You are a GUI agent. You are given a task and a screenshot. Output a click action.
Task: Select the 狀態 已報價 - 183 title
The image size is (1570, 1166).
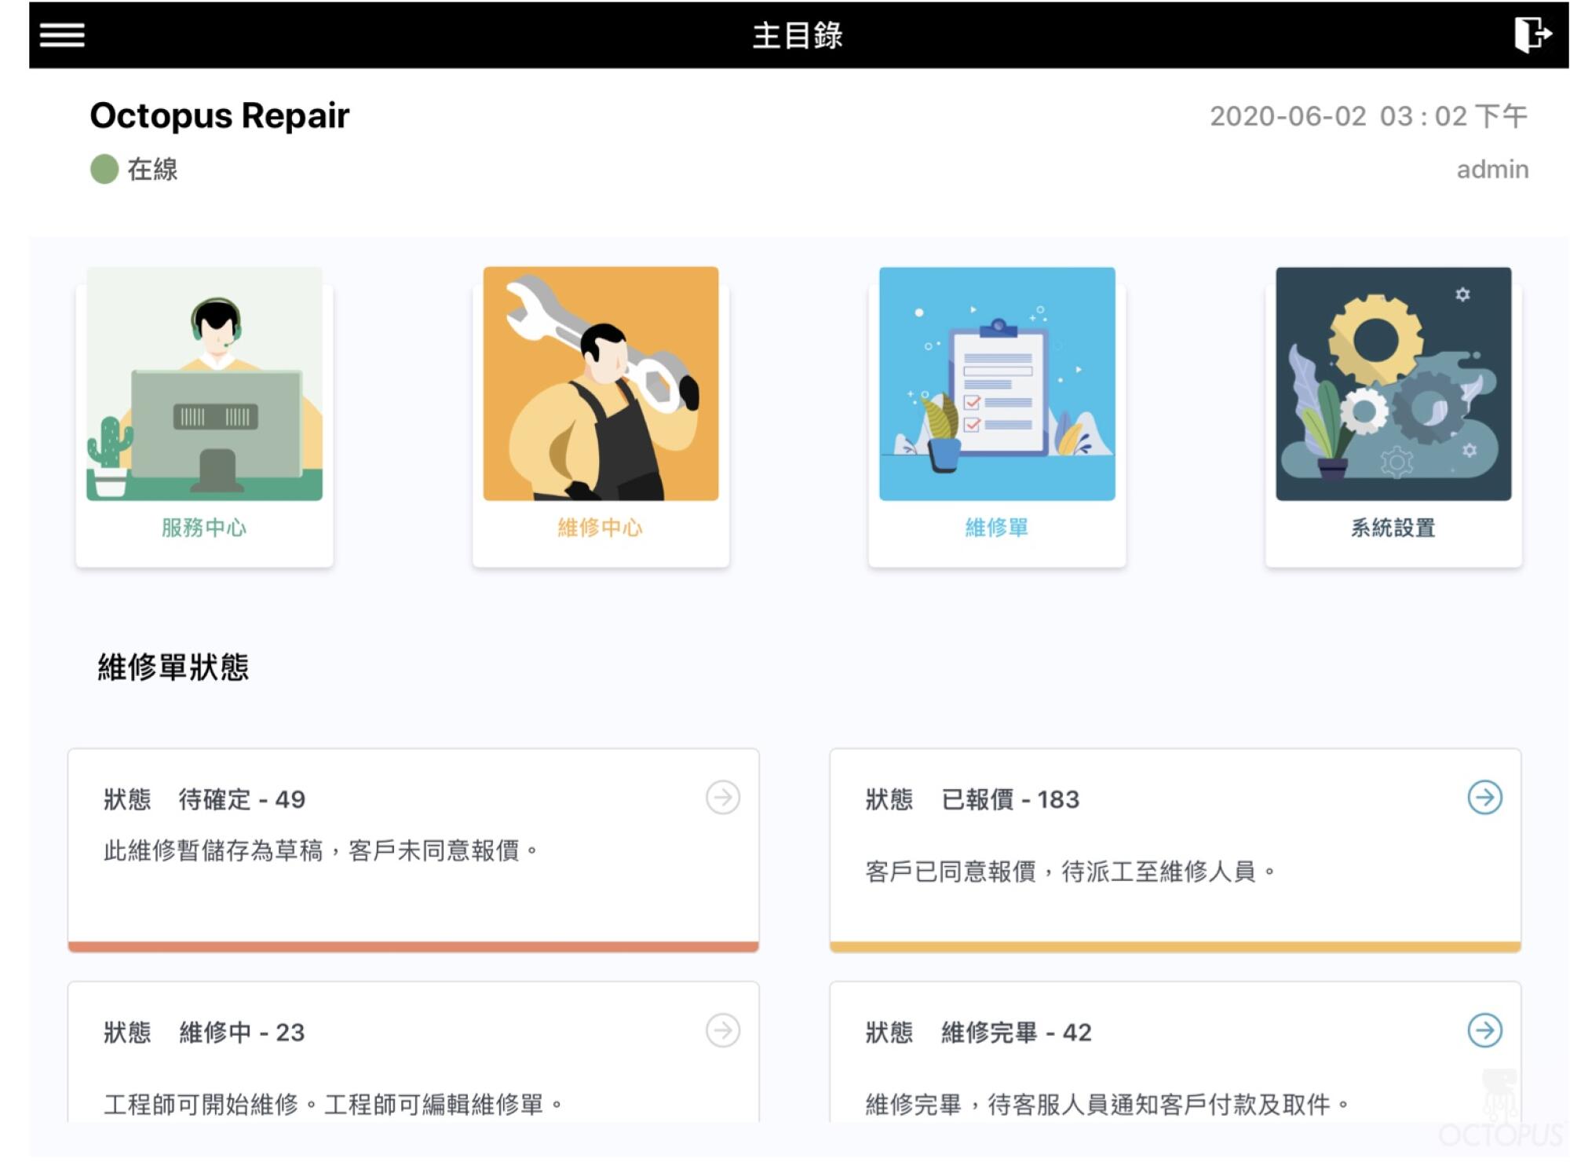(973, 799)
